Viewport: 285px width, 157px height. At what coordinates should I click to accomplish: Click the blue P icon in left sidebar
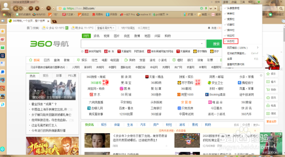tap(3, 105)
